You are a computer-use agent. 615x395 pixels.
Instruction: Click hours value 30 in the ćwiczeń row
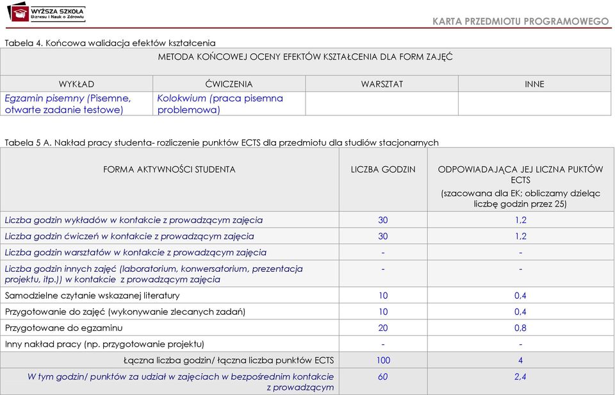[383, 236]
